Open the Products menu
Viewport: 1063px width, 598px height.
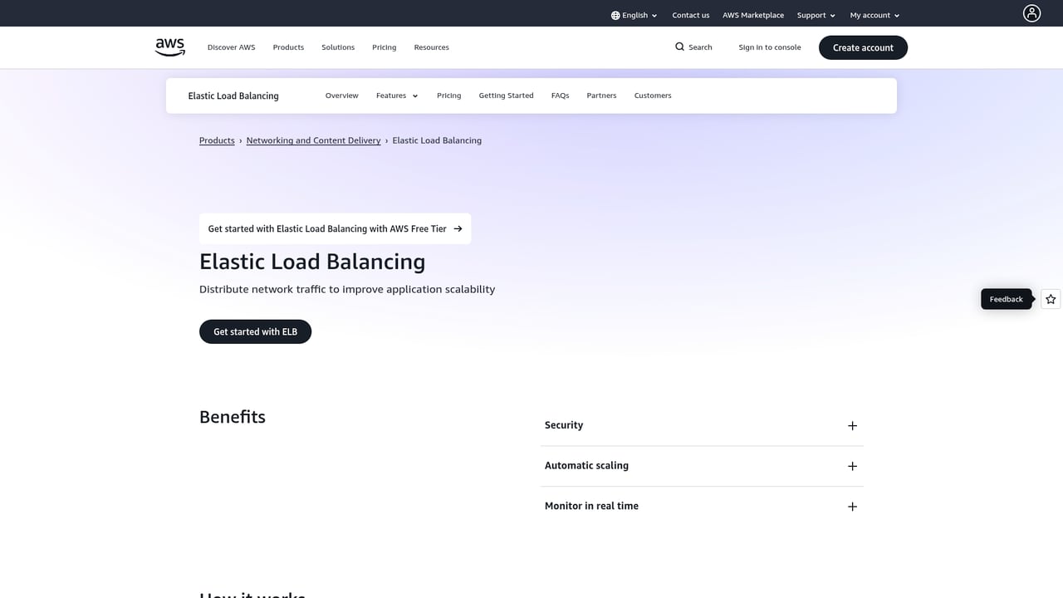[x=288, y=47]
